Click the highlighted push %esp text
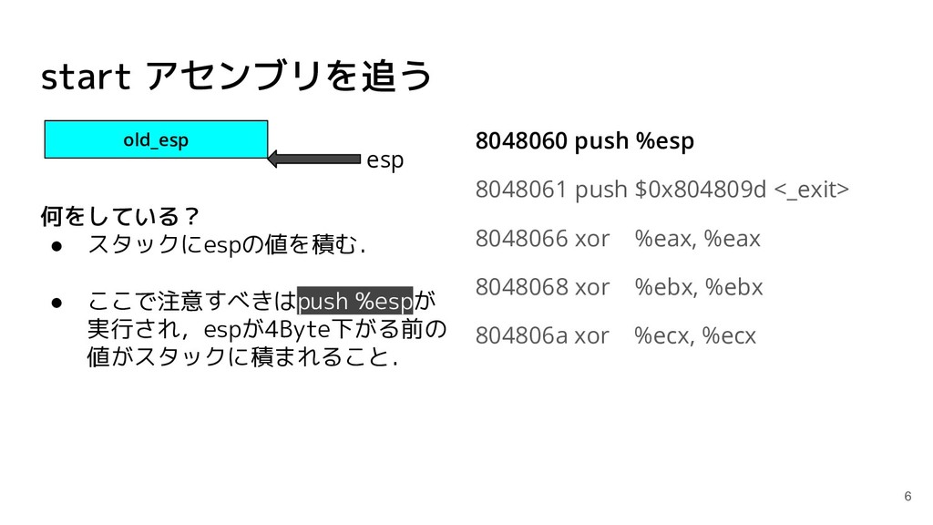This screenshot has height=525, width=933. [354, 301]
